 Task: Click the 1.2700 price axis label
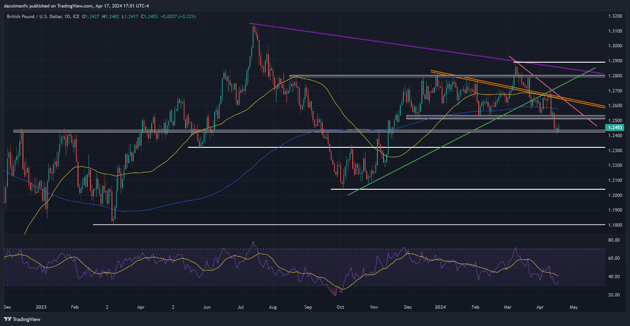point(615,91)
